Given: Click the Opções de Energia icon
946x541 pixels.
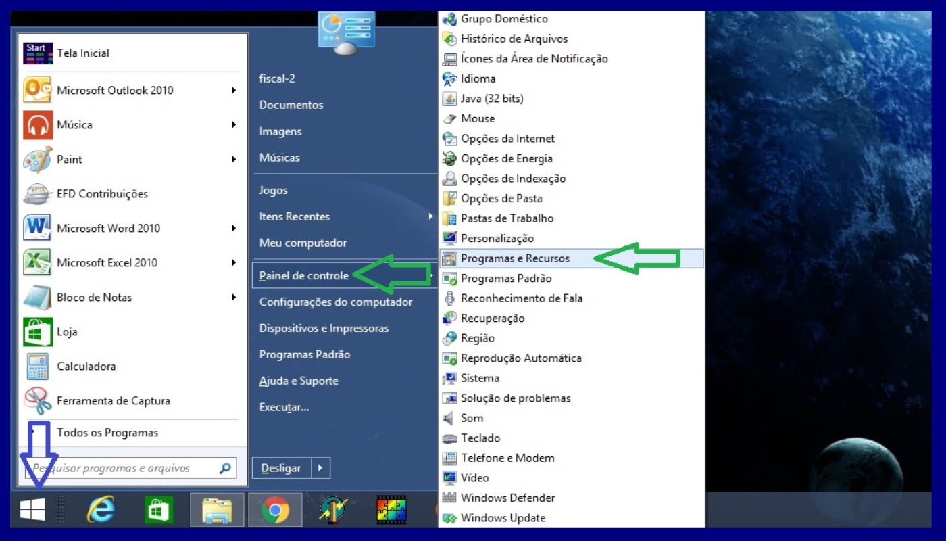Looking at the screenshot, I should (449, 158).
